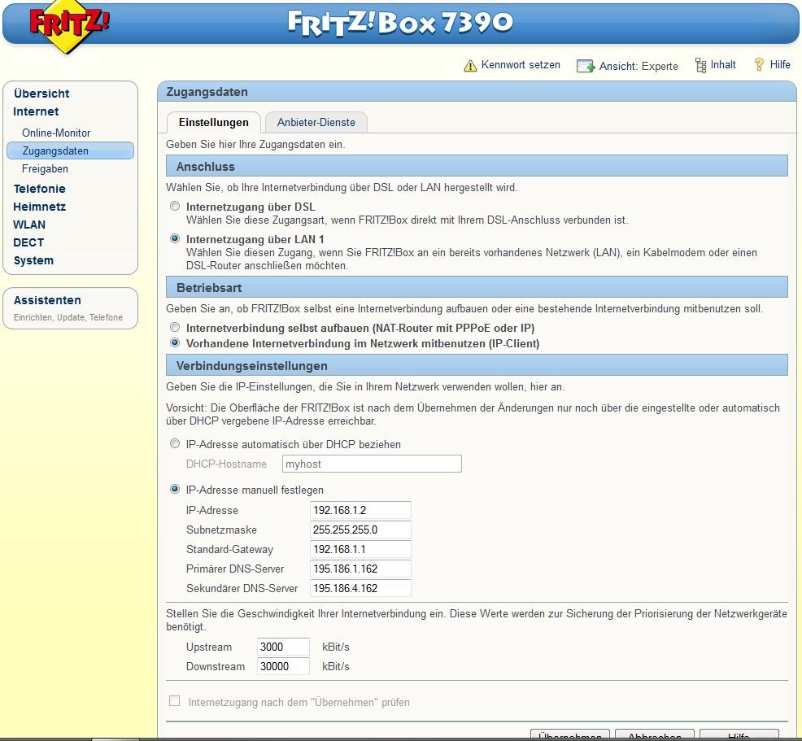Open the Einstellungen tab
Viewport: 802px width, 741px height.
[x=213, y=123]
